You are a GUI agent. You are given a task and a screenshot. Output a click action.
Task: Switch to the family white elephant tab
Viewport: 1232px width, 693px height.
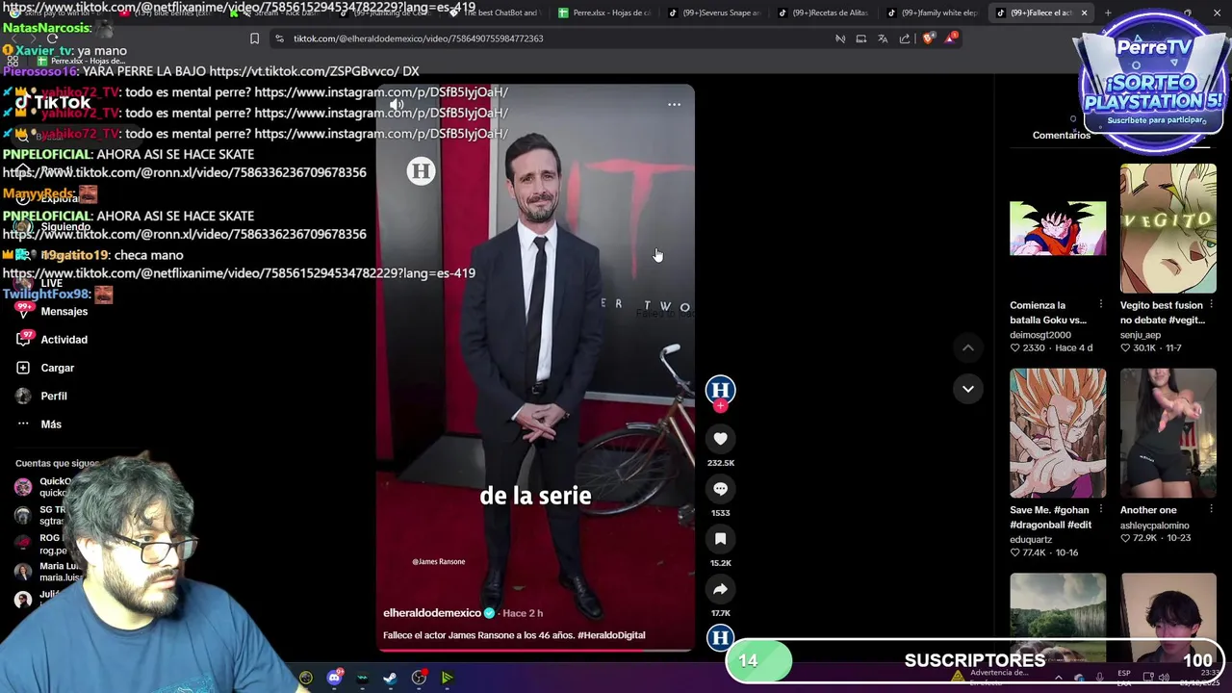tap(934, 13)
